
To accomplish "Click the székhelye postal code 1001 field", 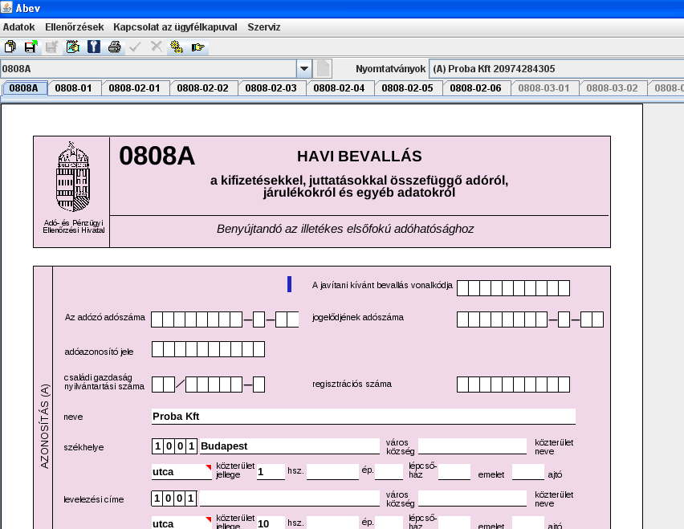I will tap(174, 446).
